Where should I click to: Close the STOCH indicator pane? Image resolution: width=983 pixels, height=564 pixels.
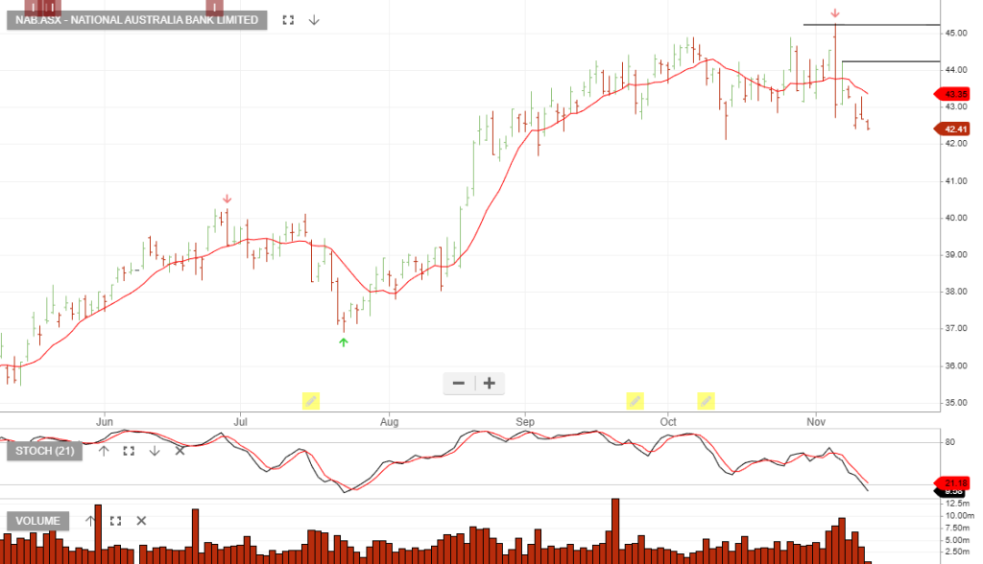pyautogui.click(x=180, y=451)
